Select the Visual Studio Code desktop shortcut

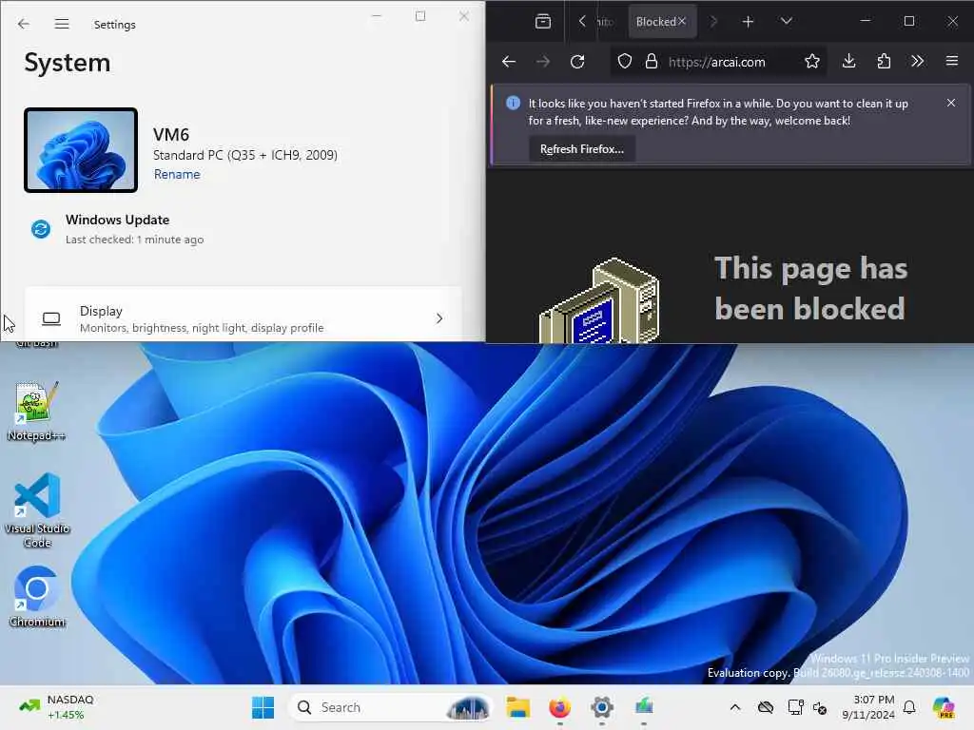tap(37, 510)
